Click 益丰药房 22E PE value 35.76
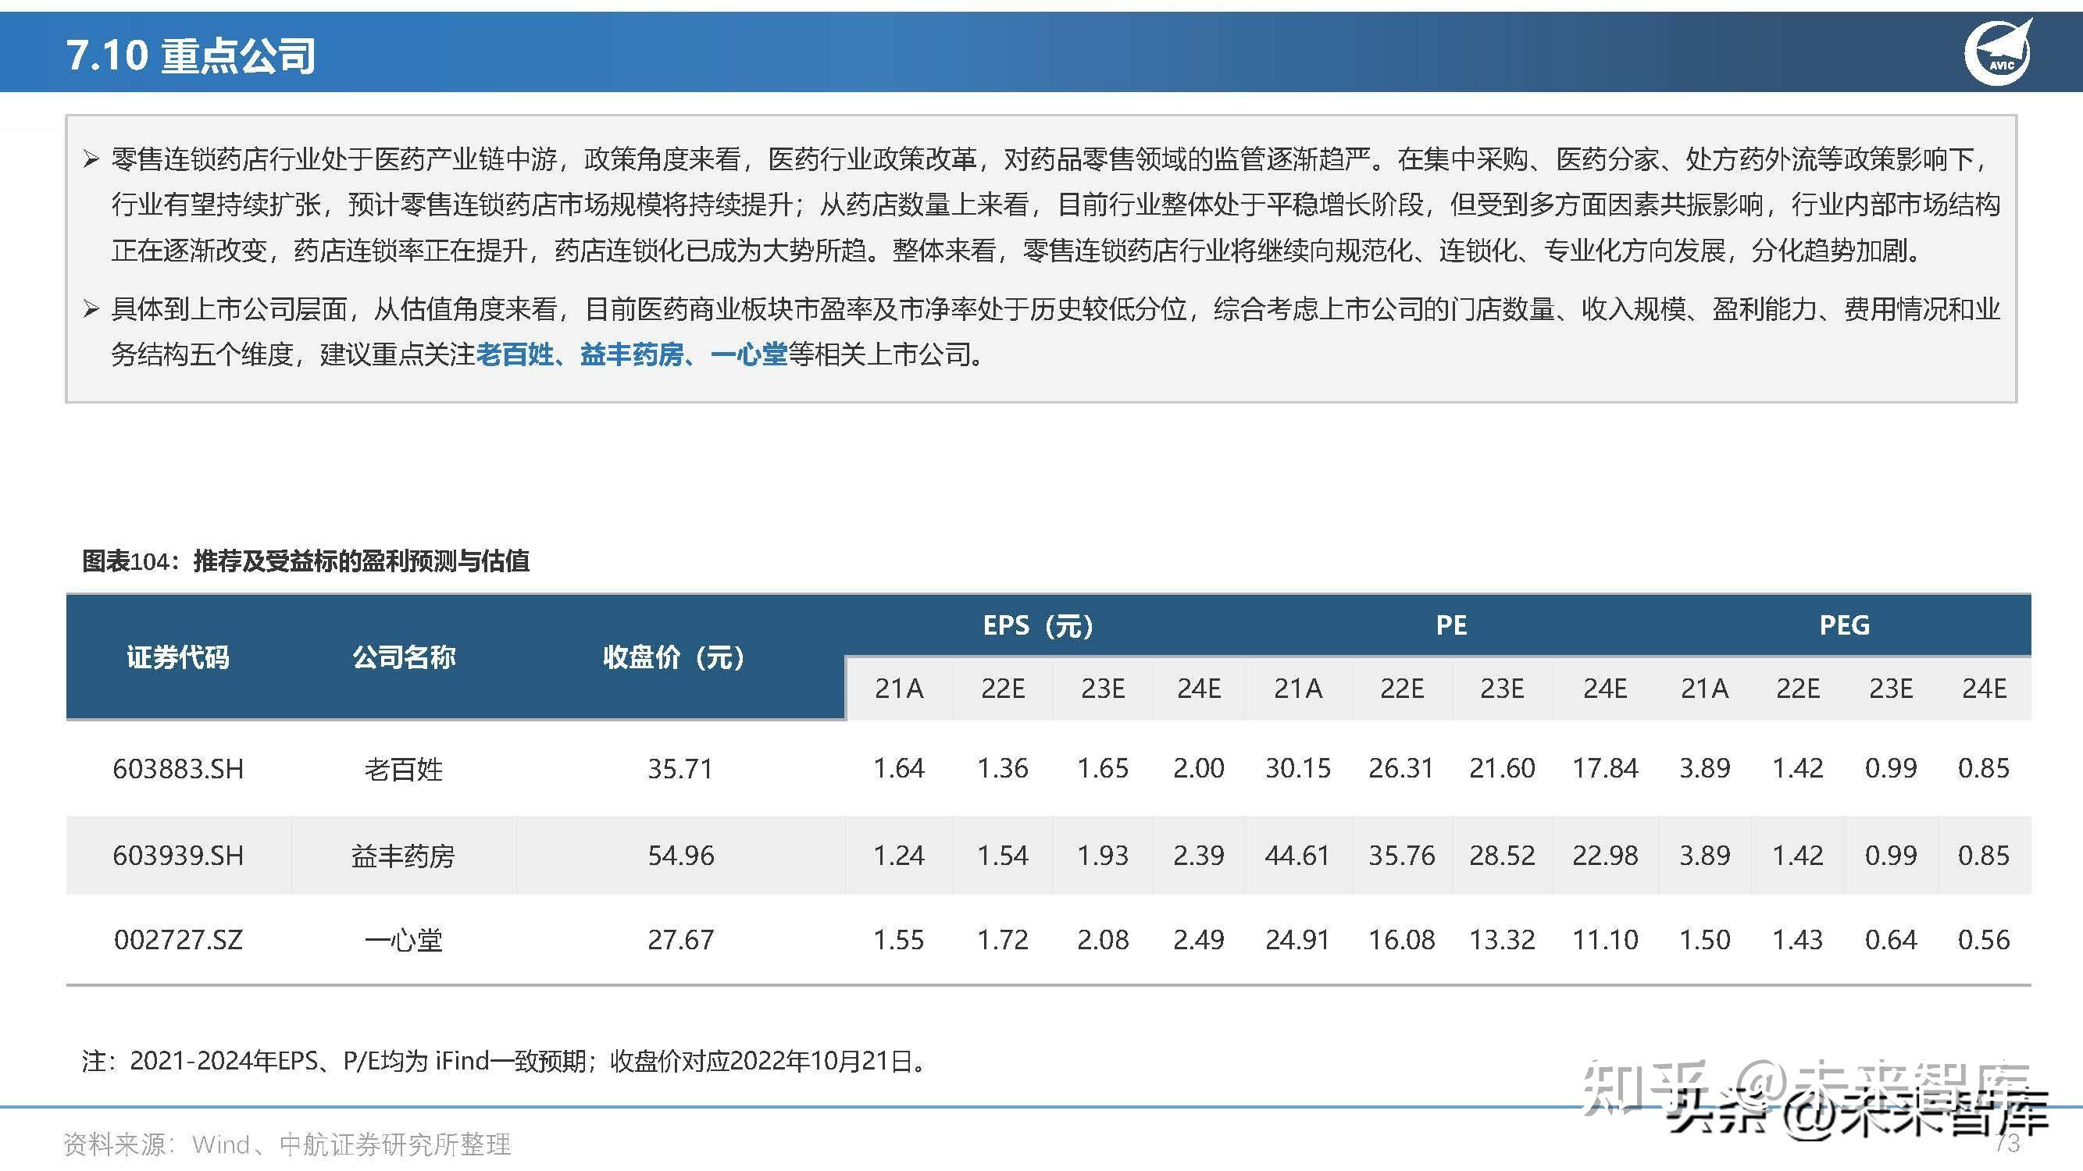Screen dimensions: 2083x1171 pyautogui.click(x=1401, y=855)
